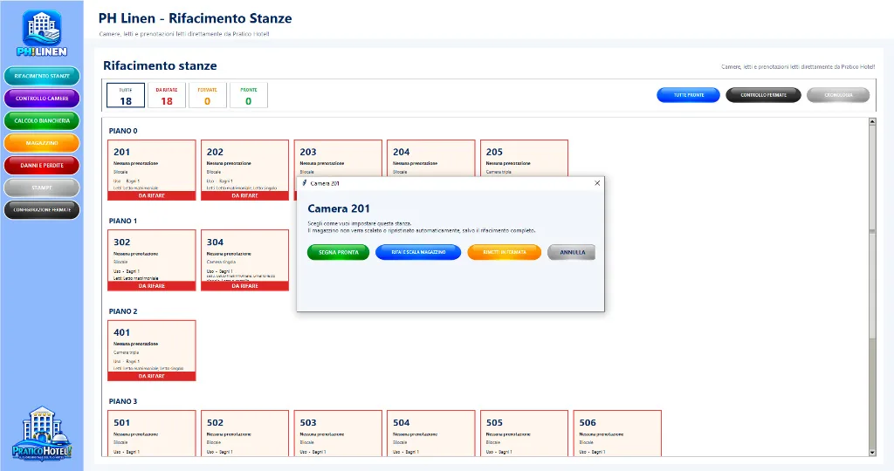Click the orange Rimetti in Fermata button
This screenshot has height=471, width=894.
(x=504, y=252)
